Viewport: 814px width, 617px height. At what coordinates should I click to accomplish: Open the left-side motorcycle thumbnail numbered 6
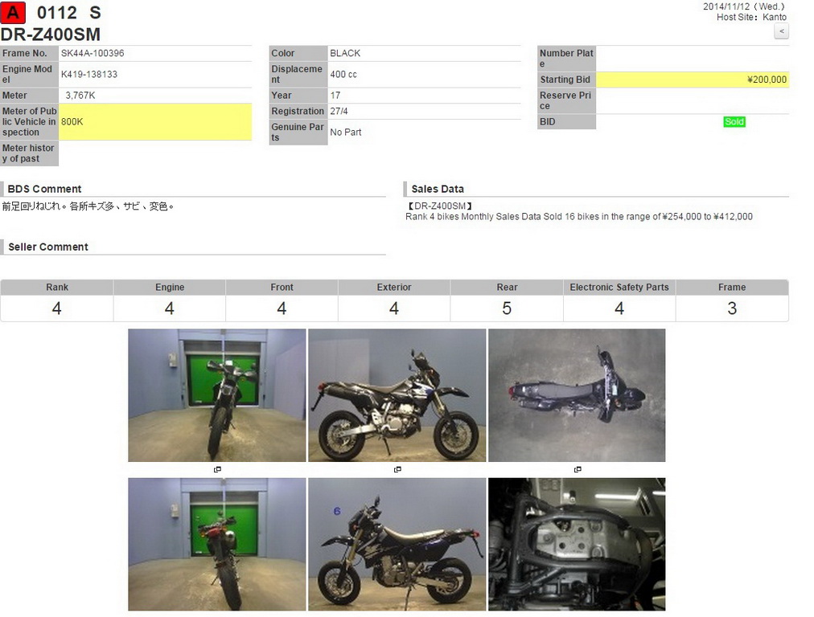click(397, 544)
